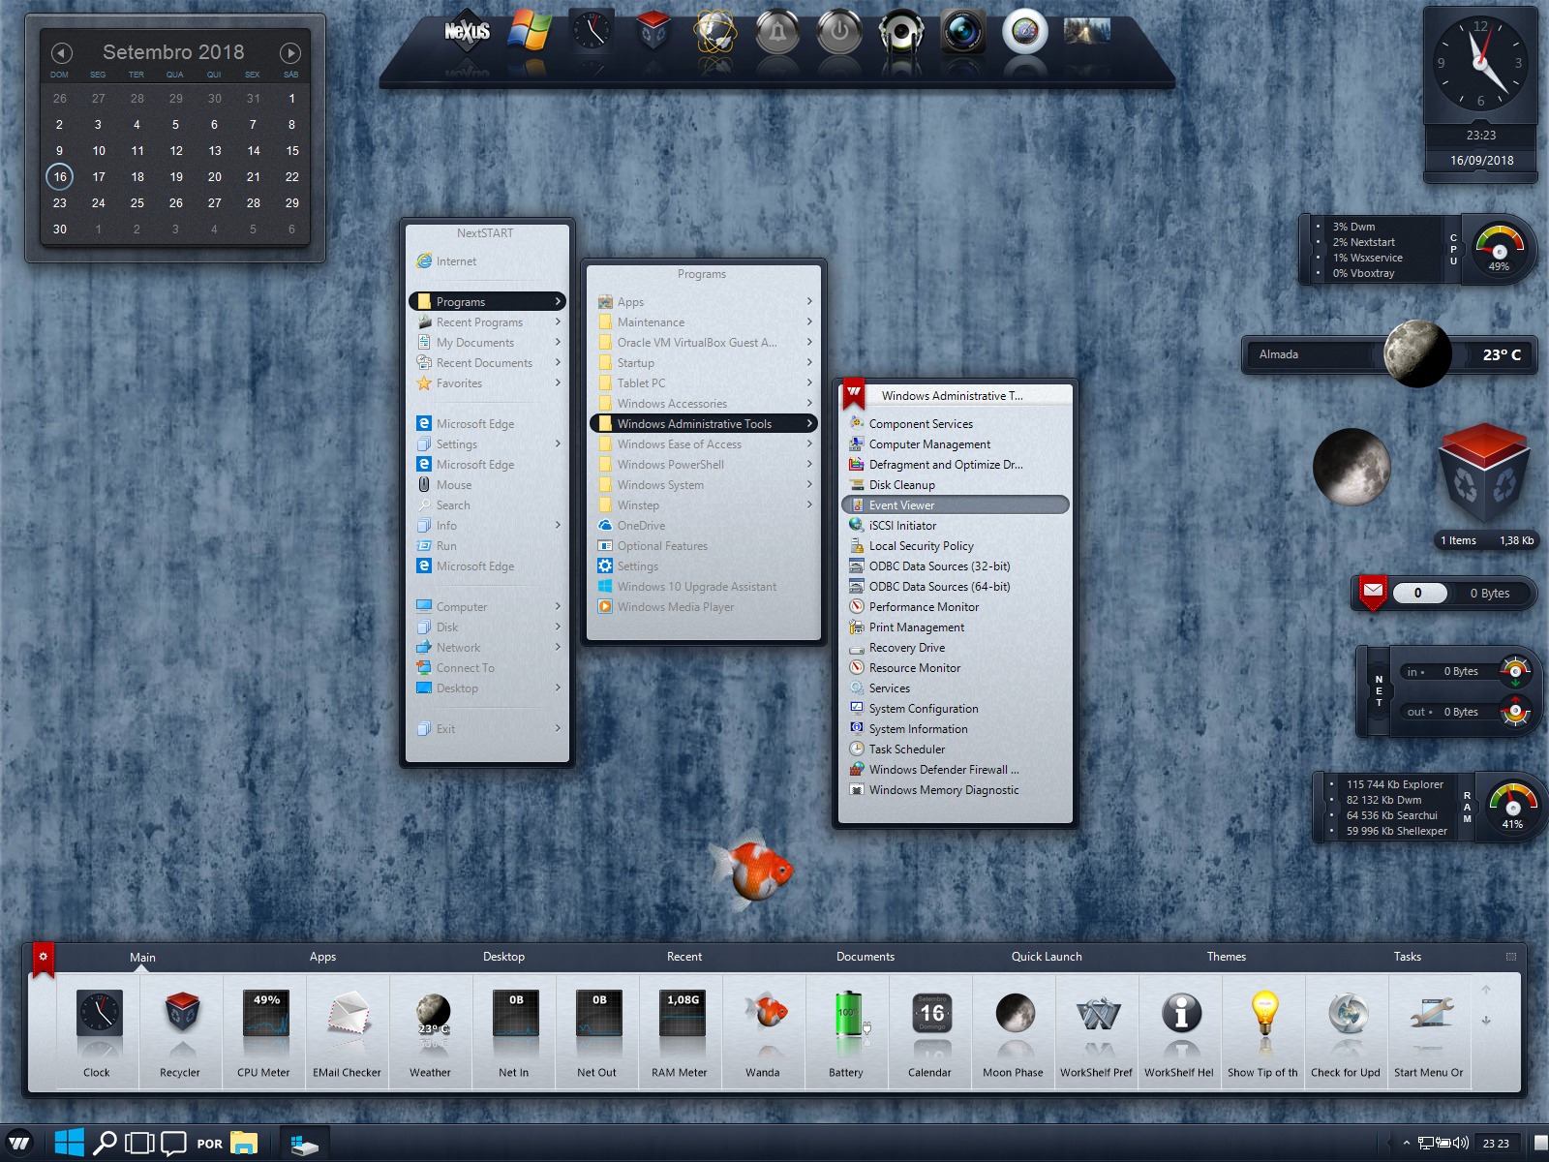Viewport: 1549px width, 1162px height.
Task: Open EMail Checker in shelf
Action: tap(348, 1015)
